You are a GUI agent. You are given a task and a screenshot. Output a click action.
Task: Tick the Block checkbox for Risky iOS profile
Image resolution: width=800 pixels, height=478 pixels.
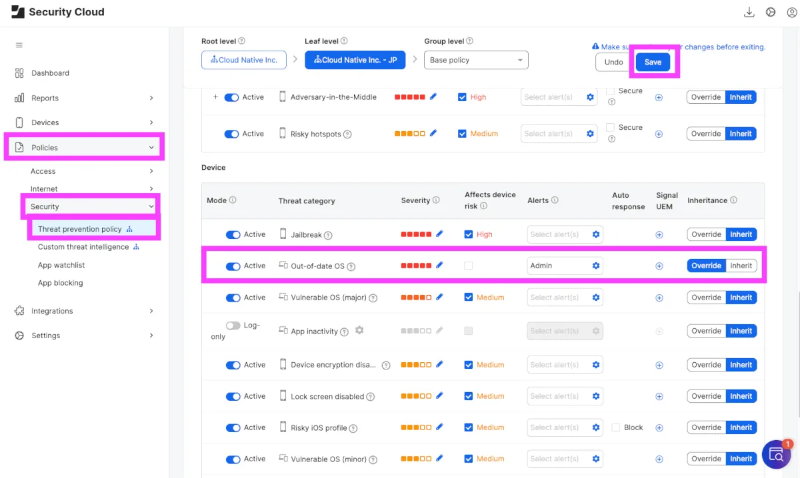click(x=616, y=427)
